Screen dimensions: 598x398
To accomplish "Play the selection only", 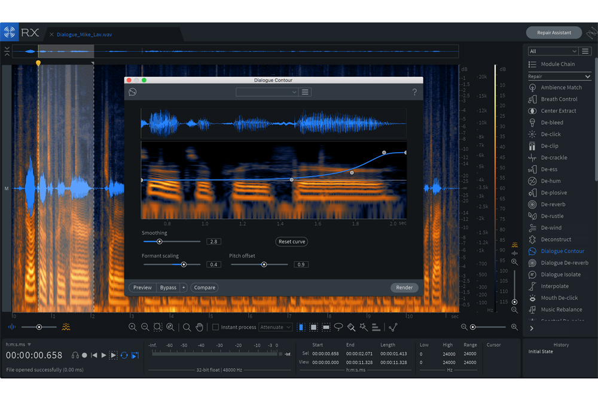I will point(113,356).
